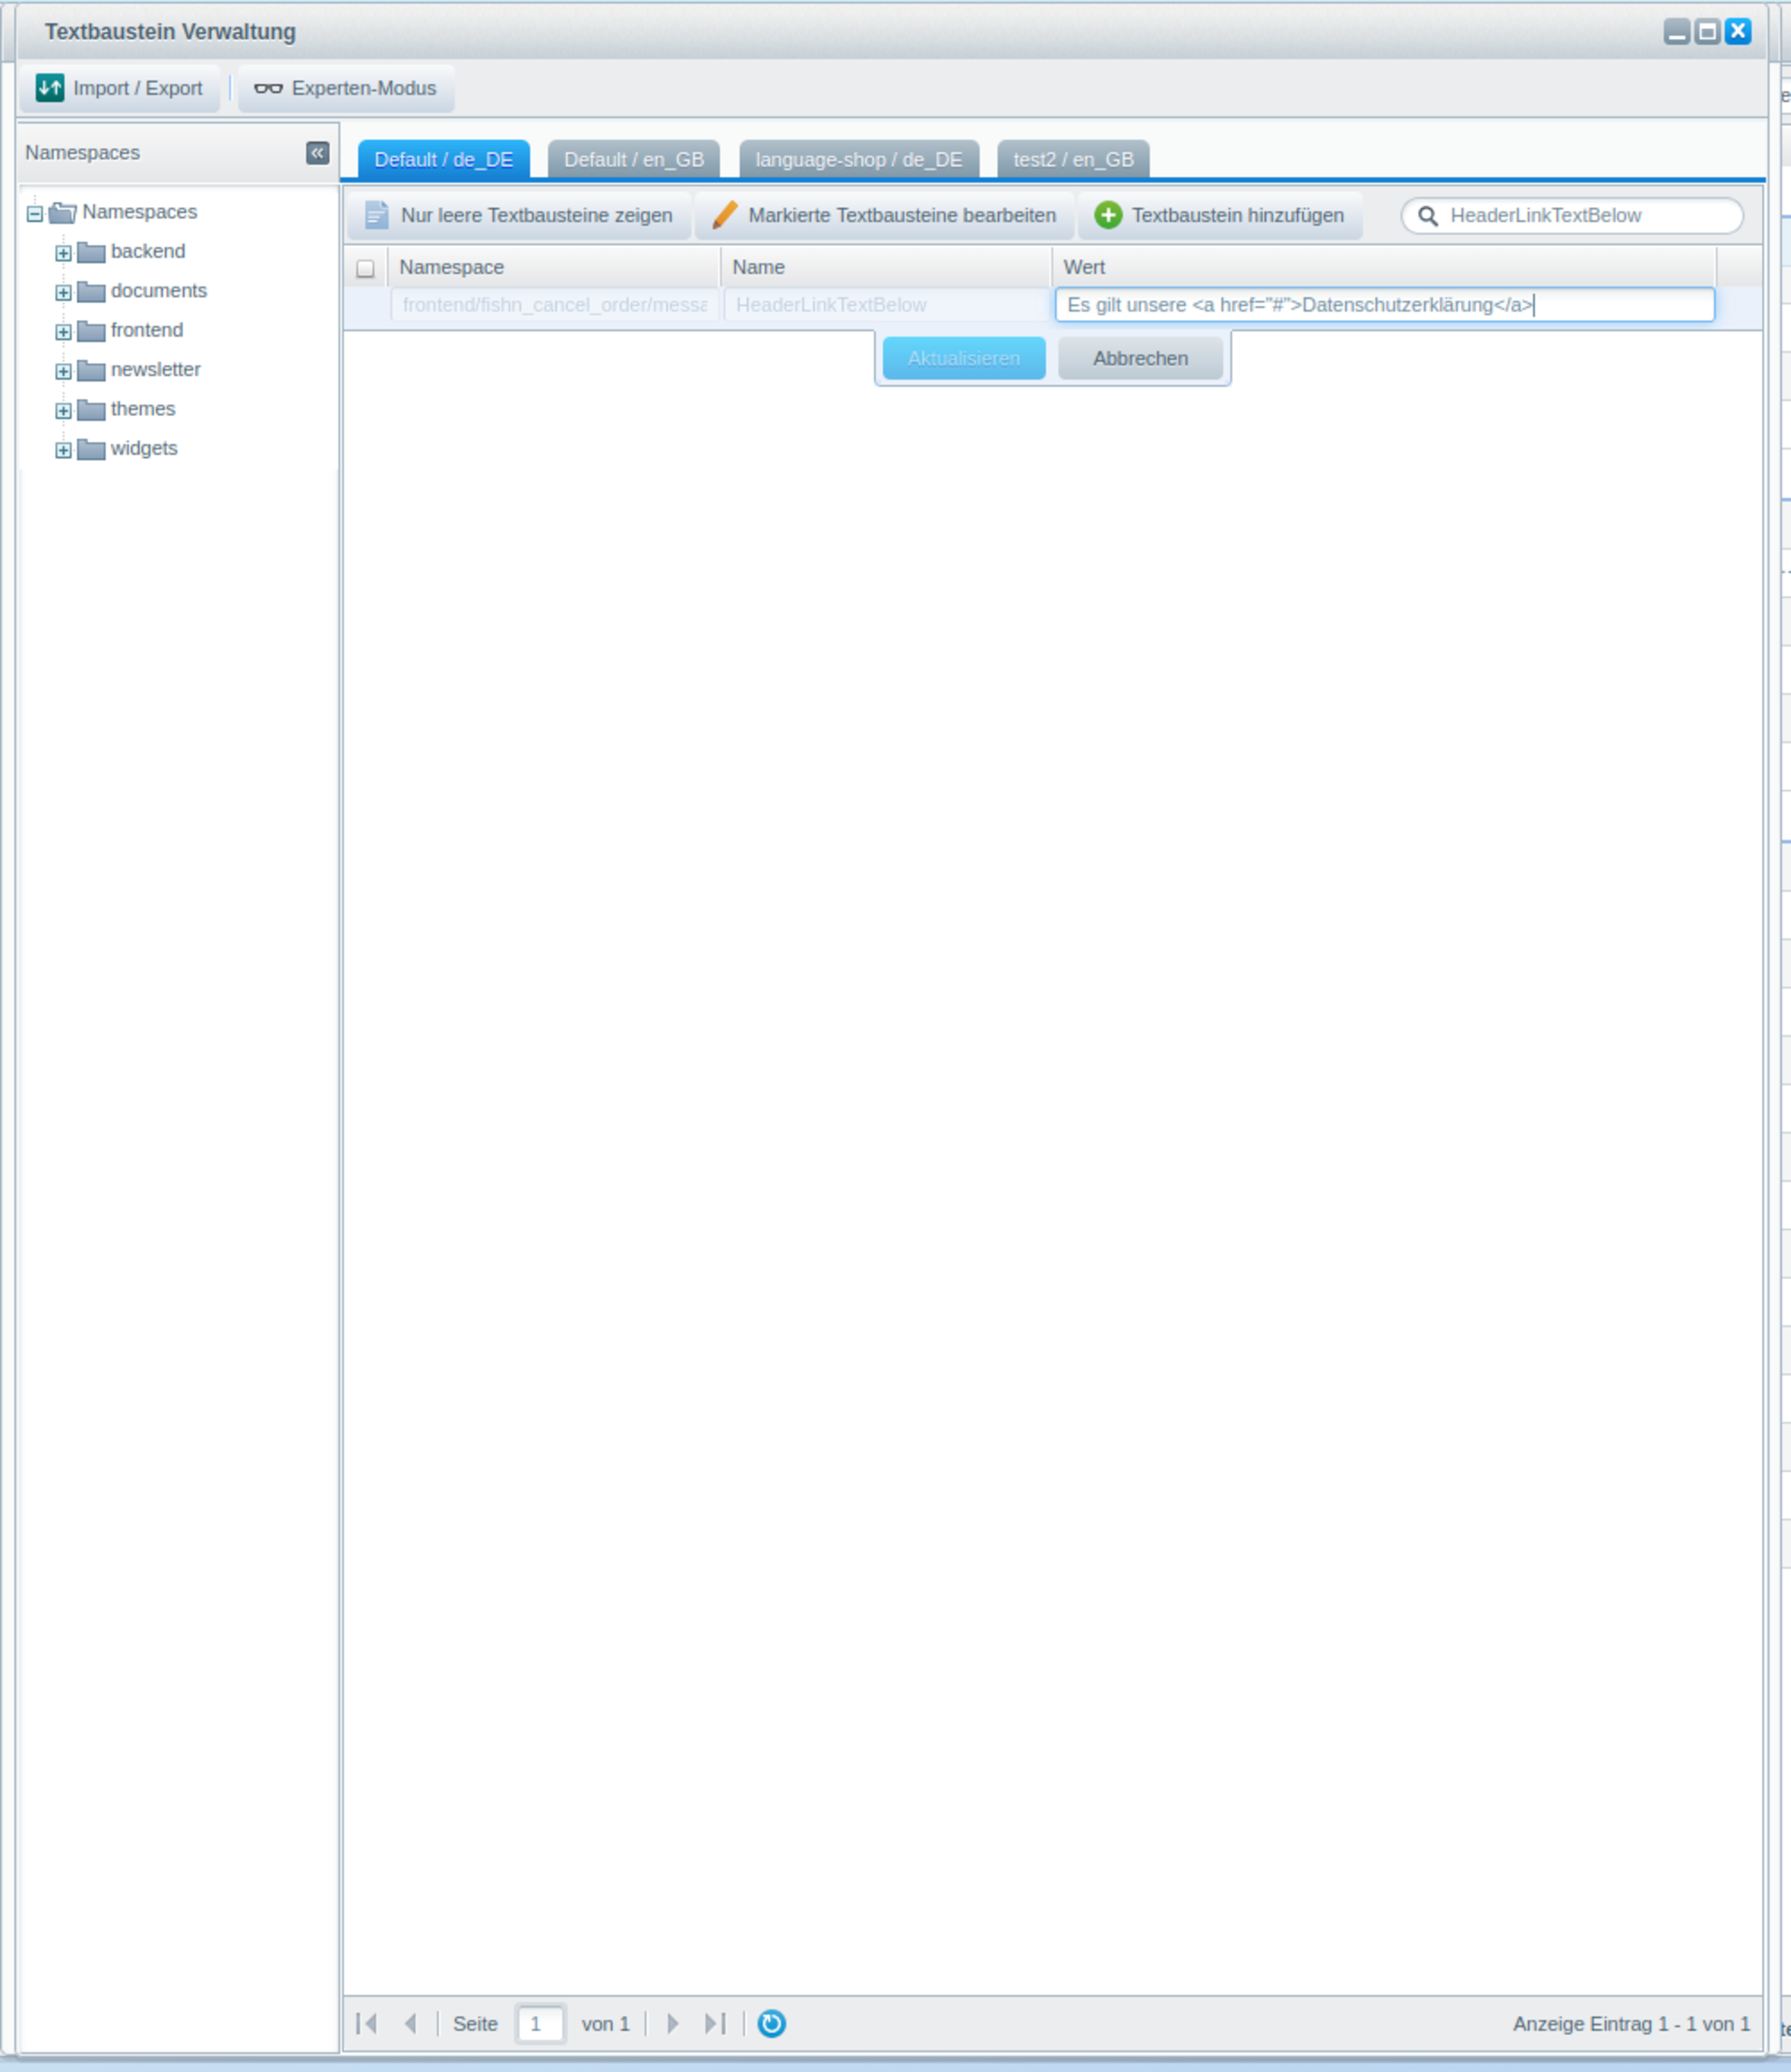Click the HeaderLinkTextBelow name cell
The width and height of the screenshot is (1791, 2072).
coord(887,305)
